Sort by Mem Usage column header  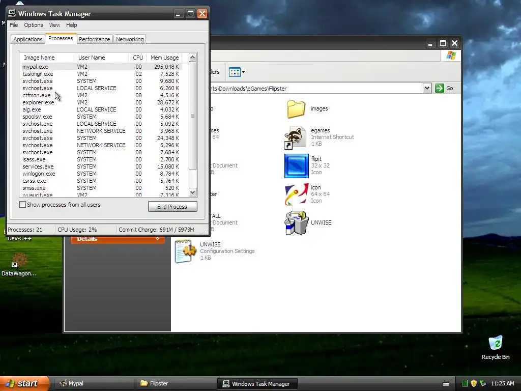coord(164,58)
